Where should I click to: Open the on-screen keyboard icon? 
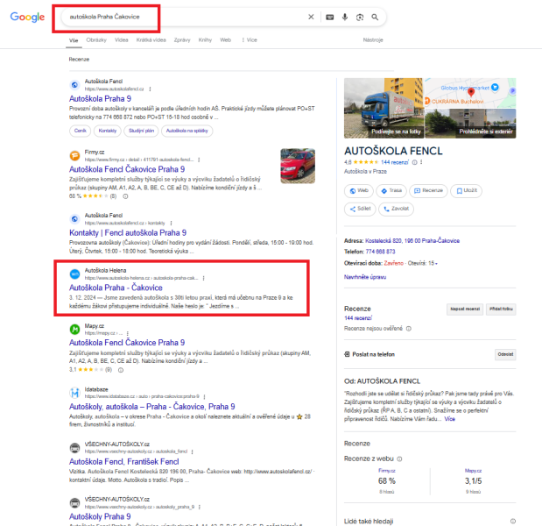pos(330,17)
